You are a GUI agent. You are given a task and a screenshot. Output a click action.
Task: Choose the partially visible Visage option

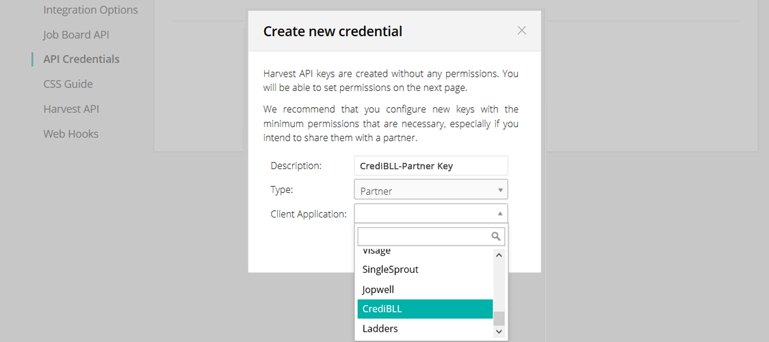(x=425, y=252)
